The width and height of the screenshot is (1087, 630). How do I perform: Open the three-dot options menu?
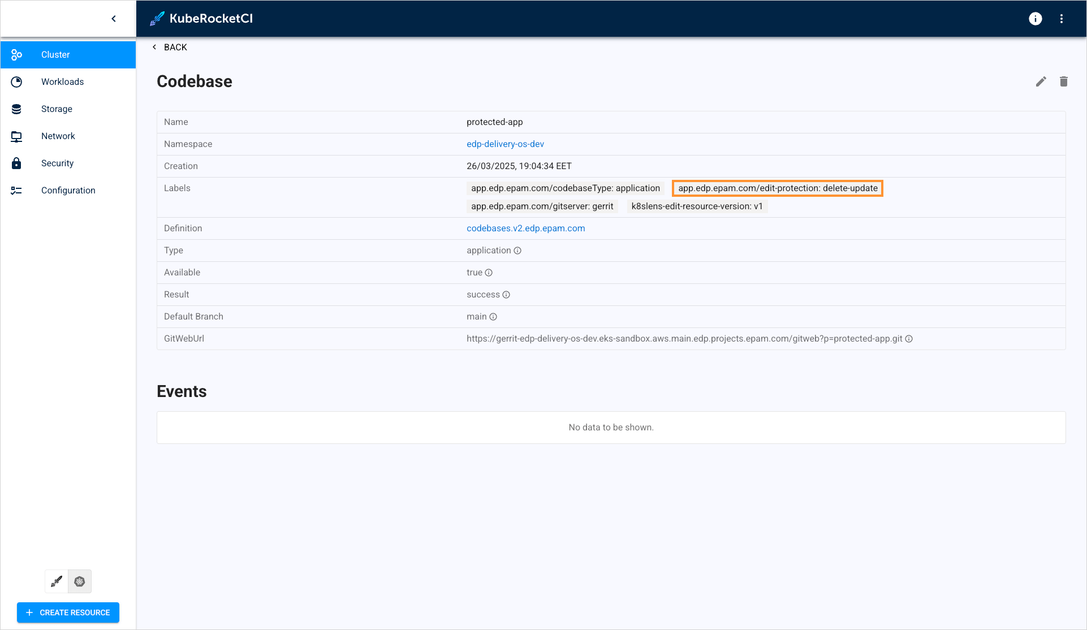[x=1061, y=19]
